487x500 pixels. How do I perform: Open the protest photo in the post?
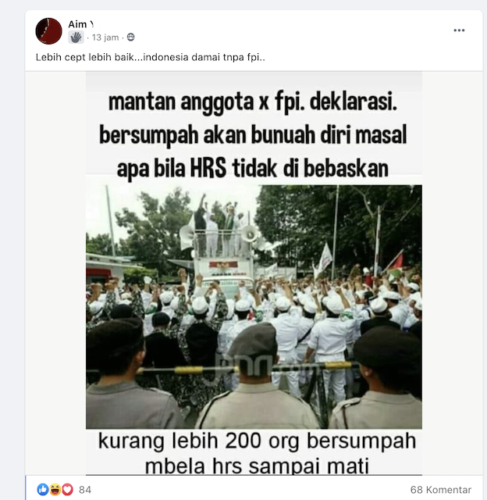coord(254,307)
